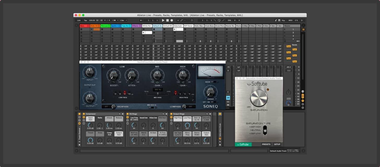The width and height of the screenshot is (380, 167).
Task: Select the Effects track header
Action: (136, 26)
